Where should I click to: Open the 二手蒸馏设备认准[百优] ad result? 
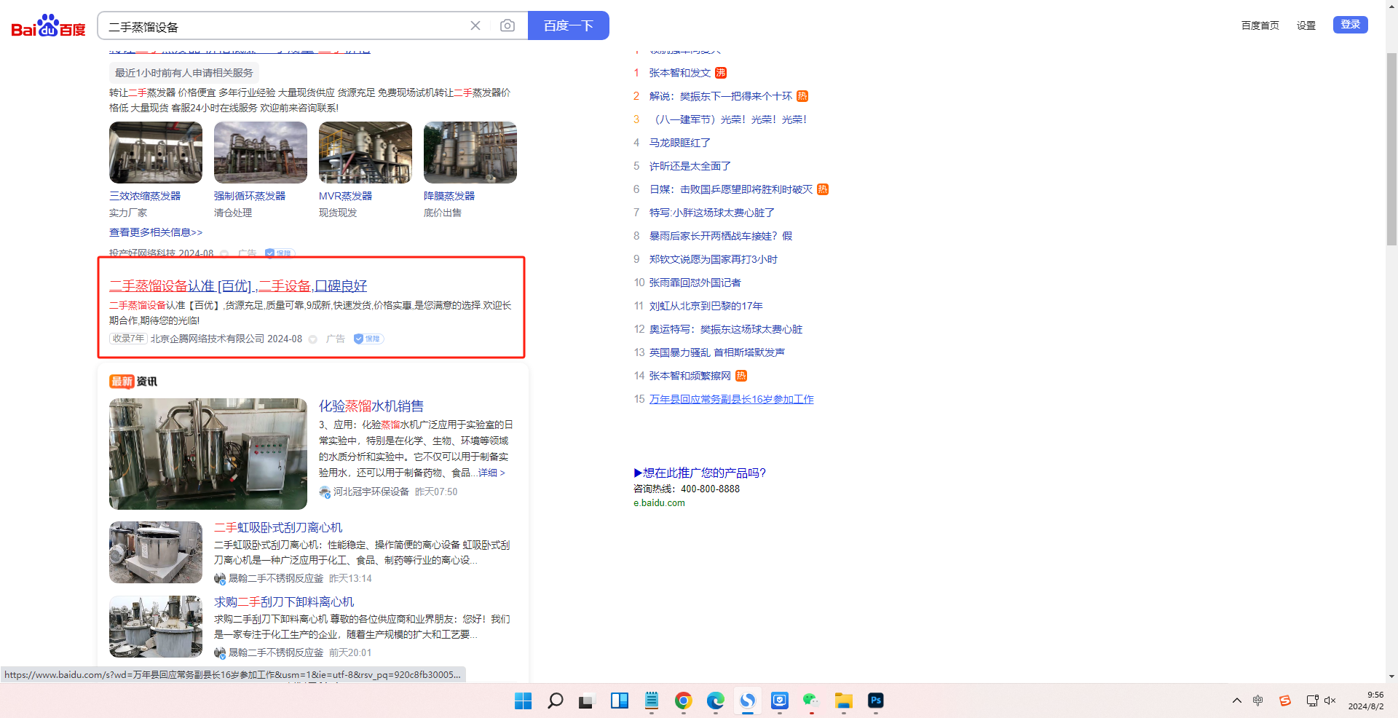[238, 286]
